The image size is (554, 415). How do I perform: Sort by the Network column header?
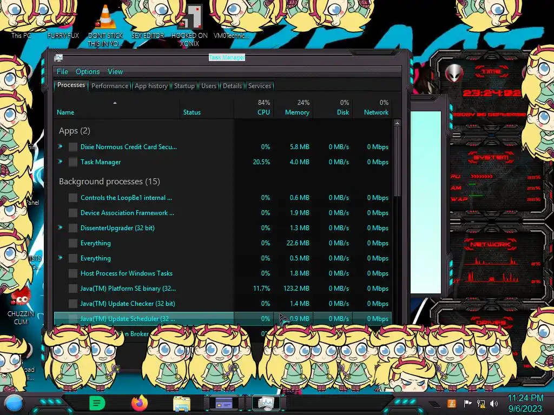coord(372,108)
